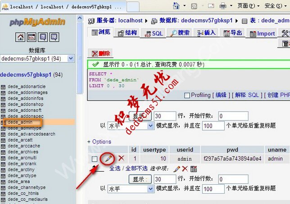290x204 pixels.
Task: Click dedecmsv57gbksp1 database link in sidebar
Action: pyautogui.click(x=26, y=75)
